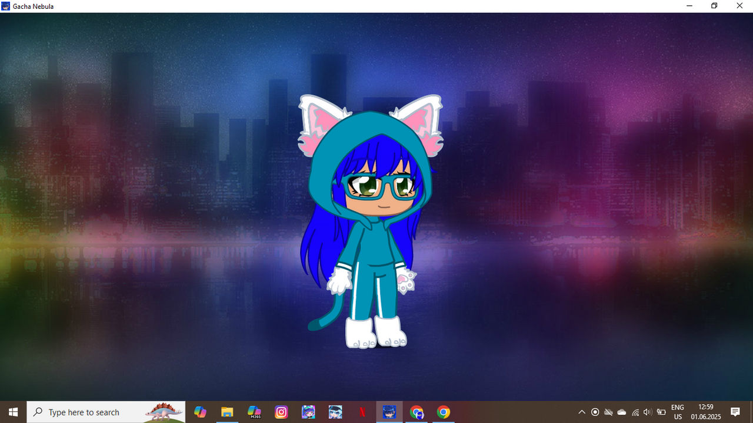The width and height of the screenshot is (753, 423).
Task: Switch the ENG US input language
Action: 678,412
